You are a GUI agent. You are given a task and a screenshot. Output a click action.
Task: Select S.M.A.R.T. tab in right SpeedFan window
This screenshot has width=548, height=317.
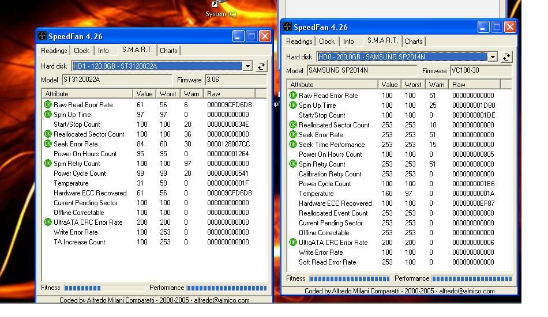click(x=382, y=40)
